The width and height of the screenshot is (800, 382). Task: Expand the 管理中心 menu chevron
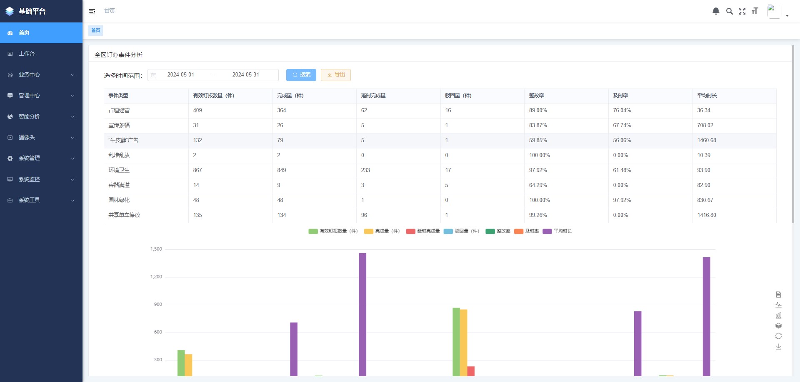click(x=72, y=96)
